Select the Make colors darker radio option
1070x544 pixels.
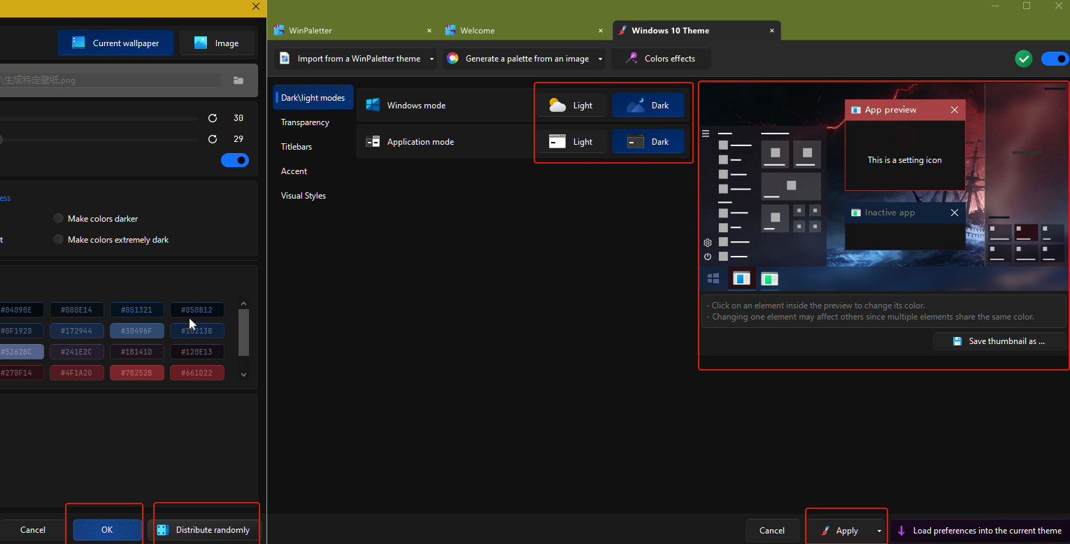[59, 219]
